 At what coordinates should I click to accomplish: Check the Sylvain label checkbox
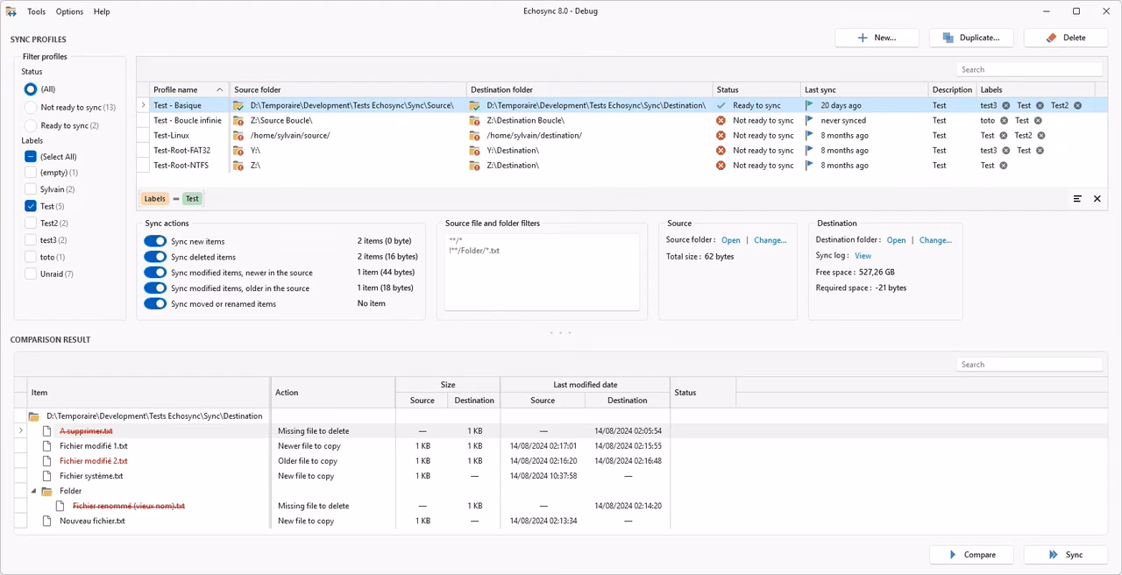[x=31, y=189]
